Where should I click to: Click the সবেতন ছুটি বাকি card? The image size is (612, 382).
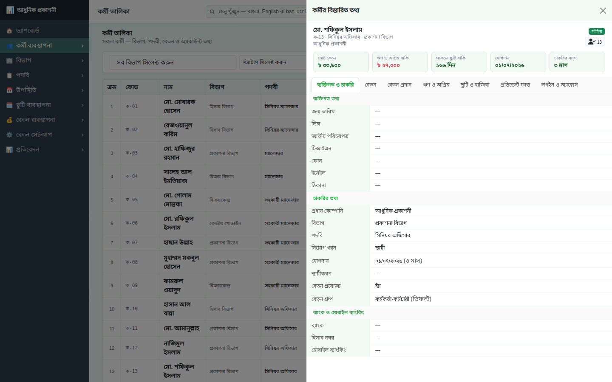coord(459,62)
